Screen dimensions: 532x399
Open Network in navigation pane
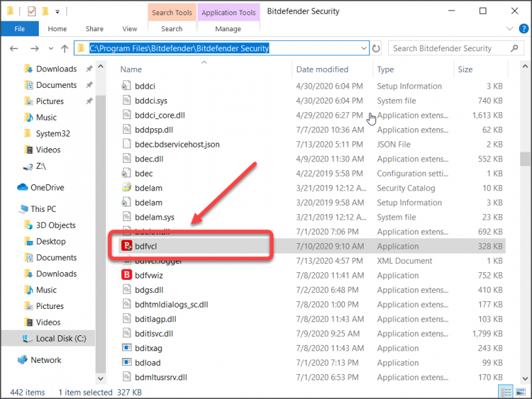tap(46, 360)
